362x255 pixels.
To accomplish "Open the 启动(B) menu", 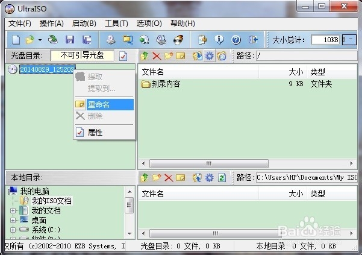I will click(84, 24).
